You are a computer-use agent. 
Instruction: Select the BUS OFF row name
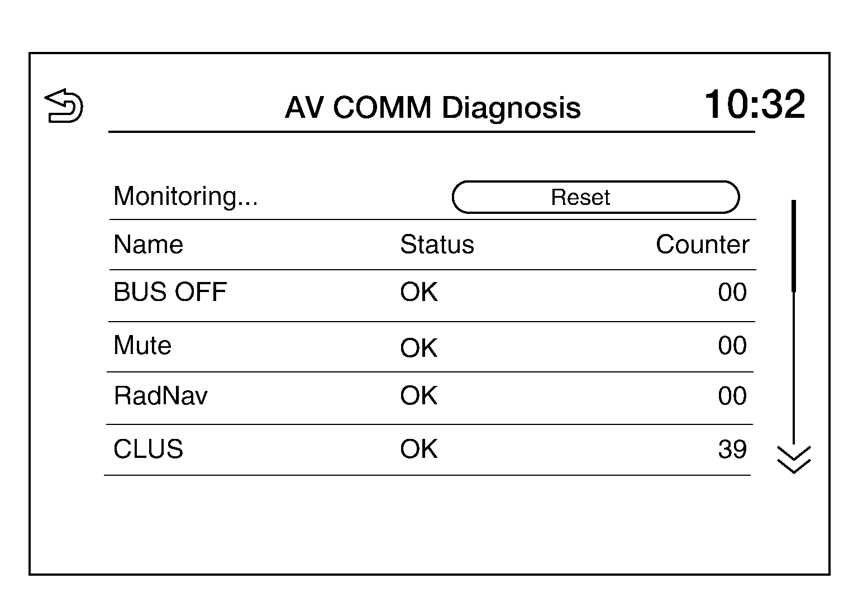tap(170, 292)
